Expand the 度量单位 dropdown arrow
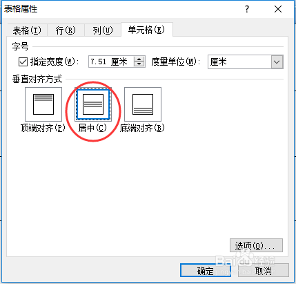Image resolution: width=296 pixels, height=284 pixels. (x=277, y=62)
